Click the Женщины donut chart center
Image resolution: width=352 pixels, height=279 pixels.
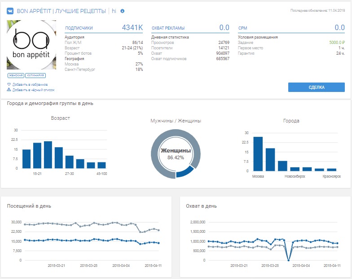coord(176,155)
